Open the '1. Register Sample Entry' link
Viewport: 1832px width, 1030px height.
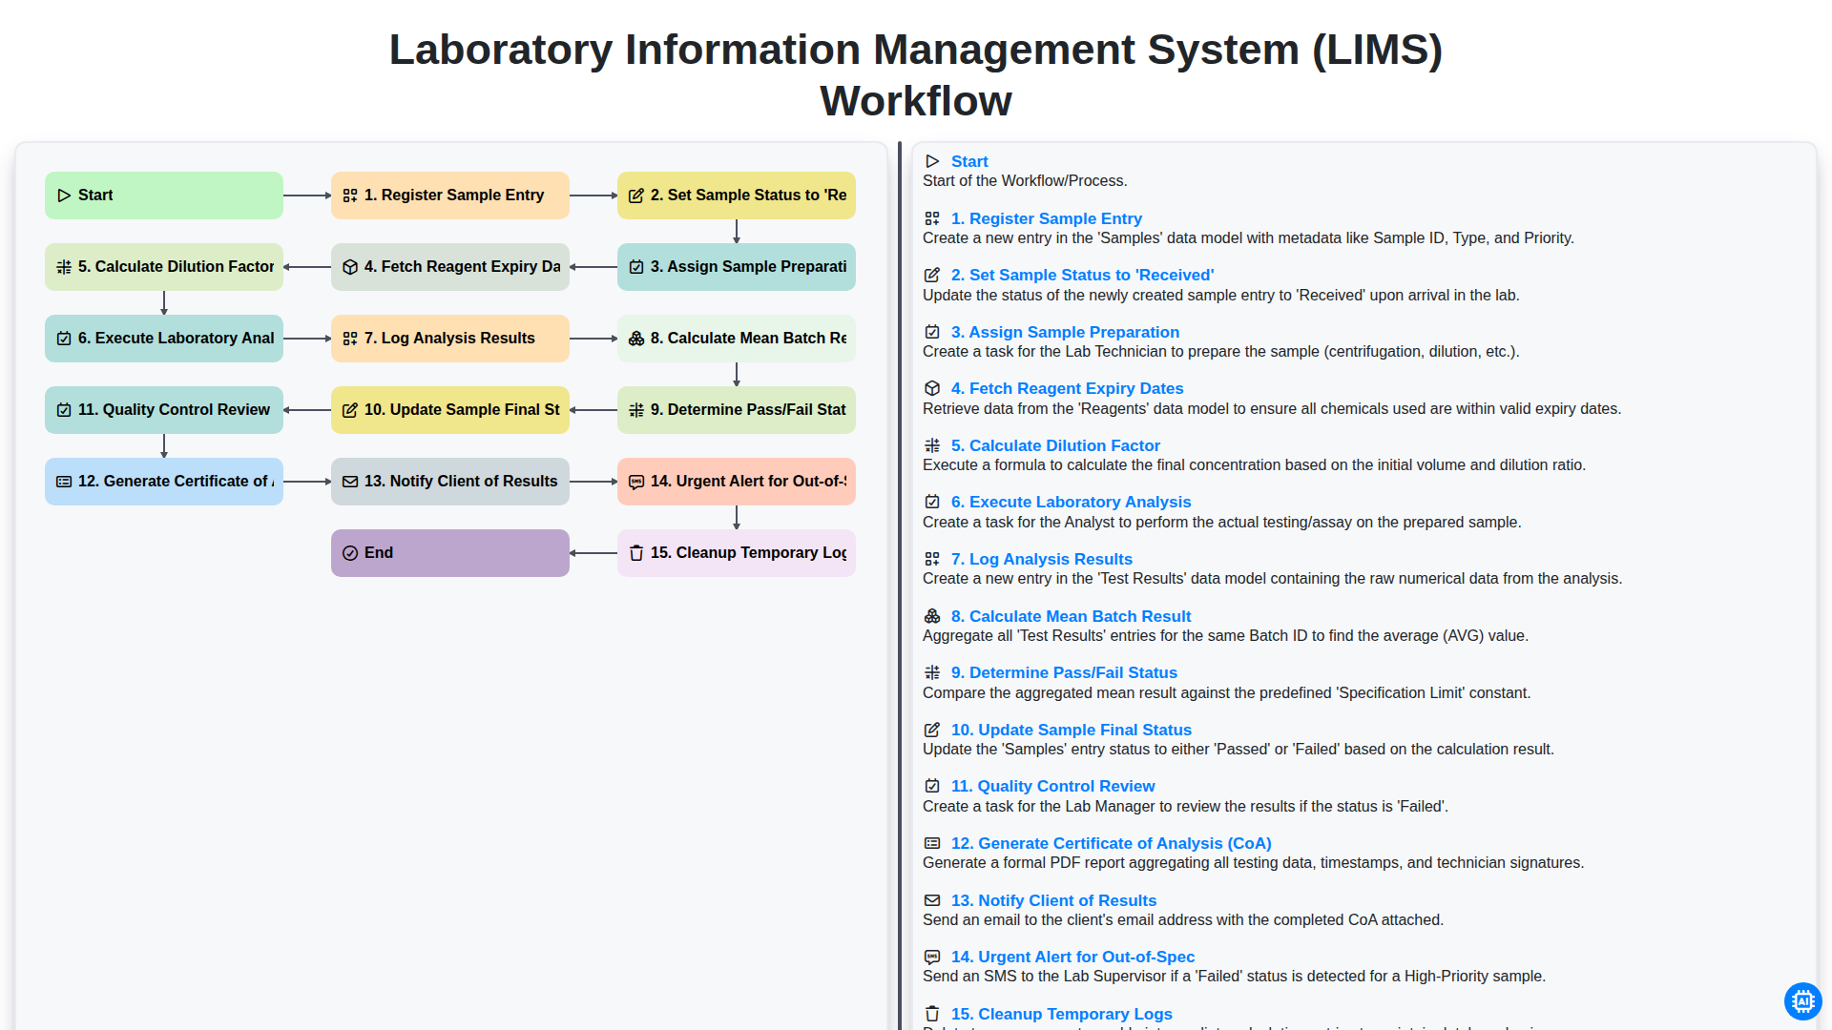(x=1047, y=219)
